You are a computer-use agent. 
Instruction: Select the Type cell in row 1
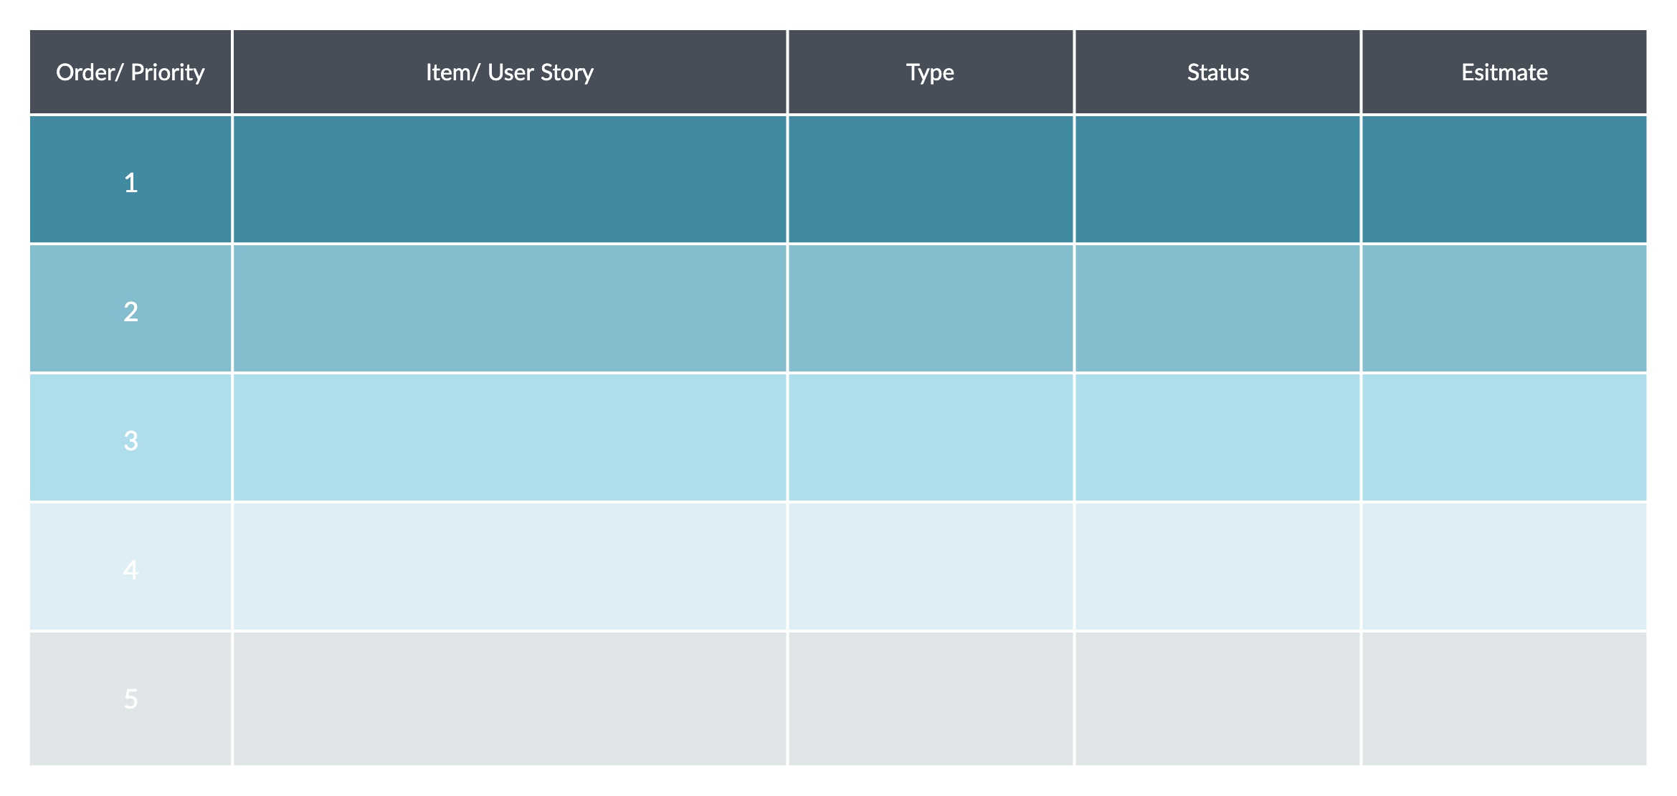click(x=930, y=180)
